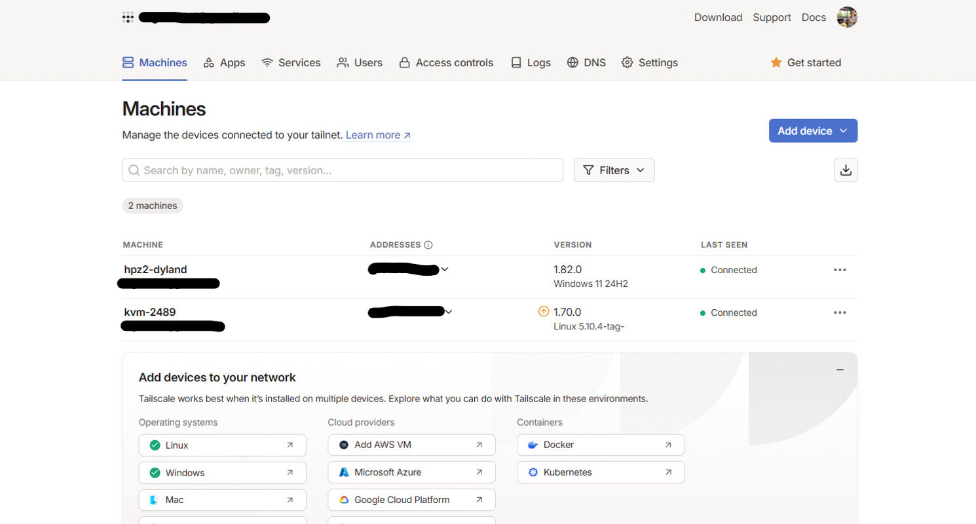Open the Settings tab
976x524 pixels.
[x=650, y=63]
